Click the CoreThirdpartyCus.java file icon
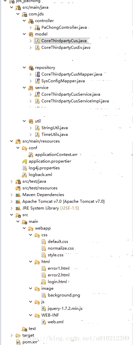This screenshot has width=133, height=345. pos(37,41)
